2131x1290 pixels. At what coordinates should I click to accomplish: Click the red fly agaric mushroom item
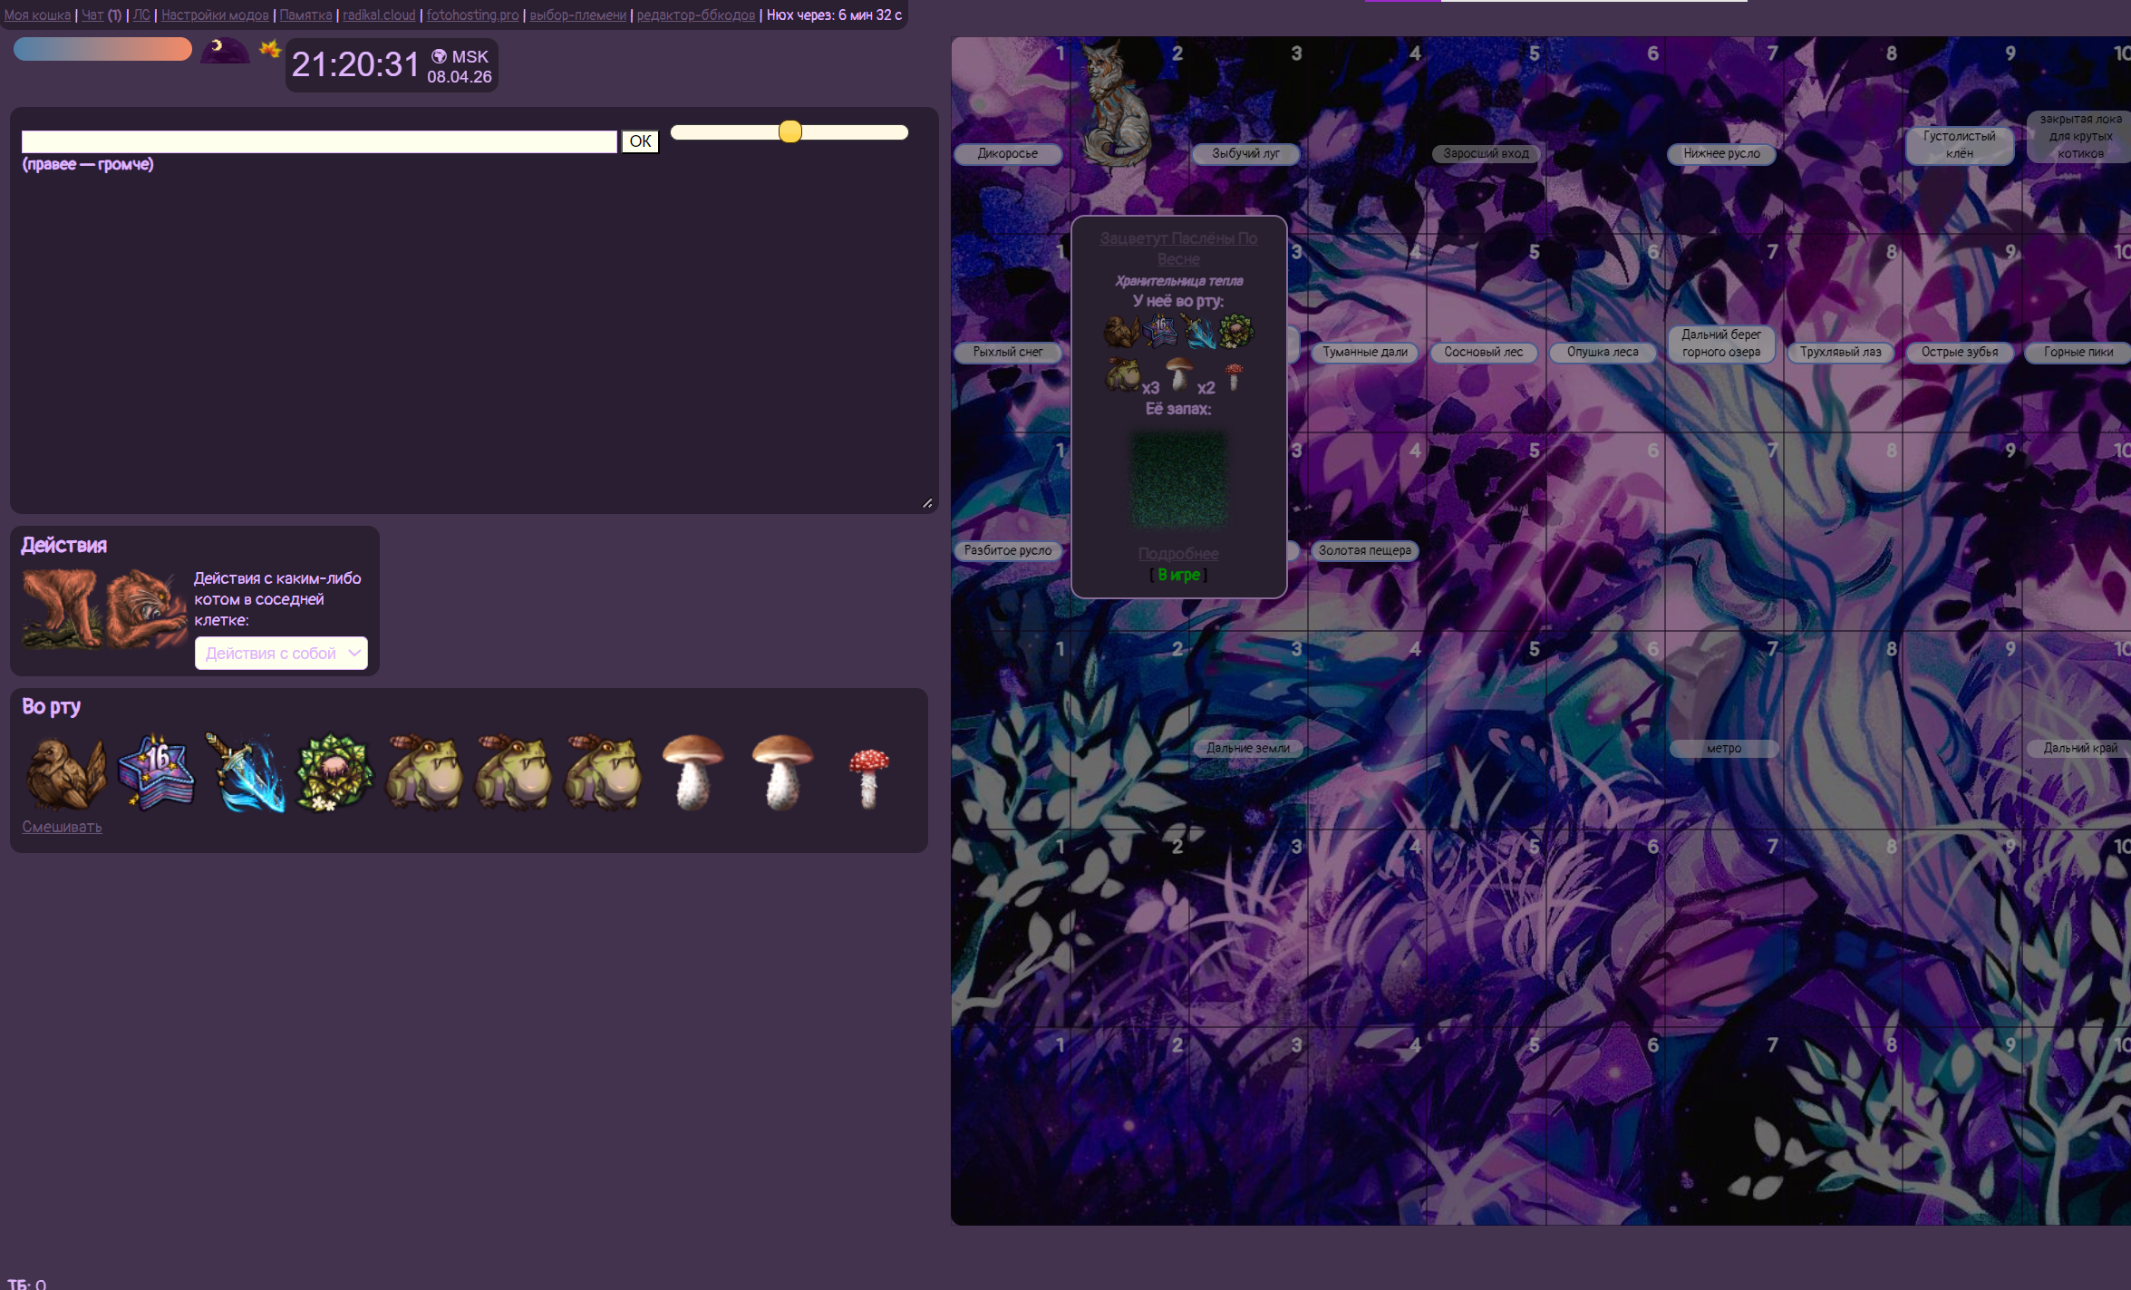[x=868, y=776]
